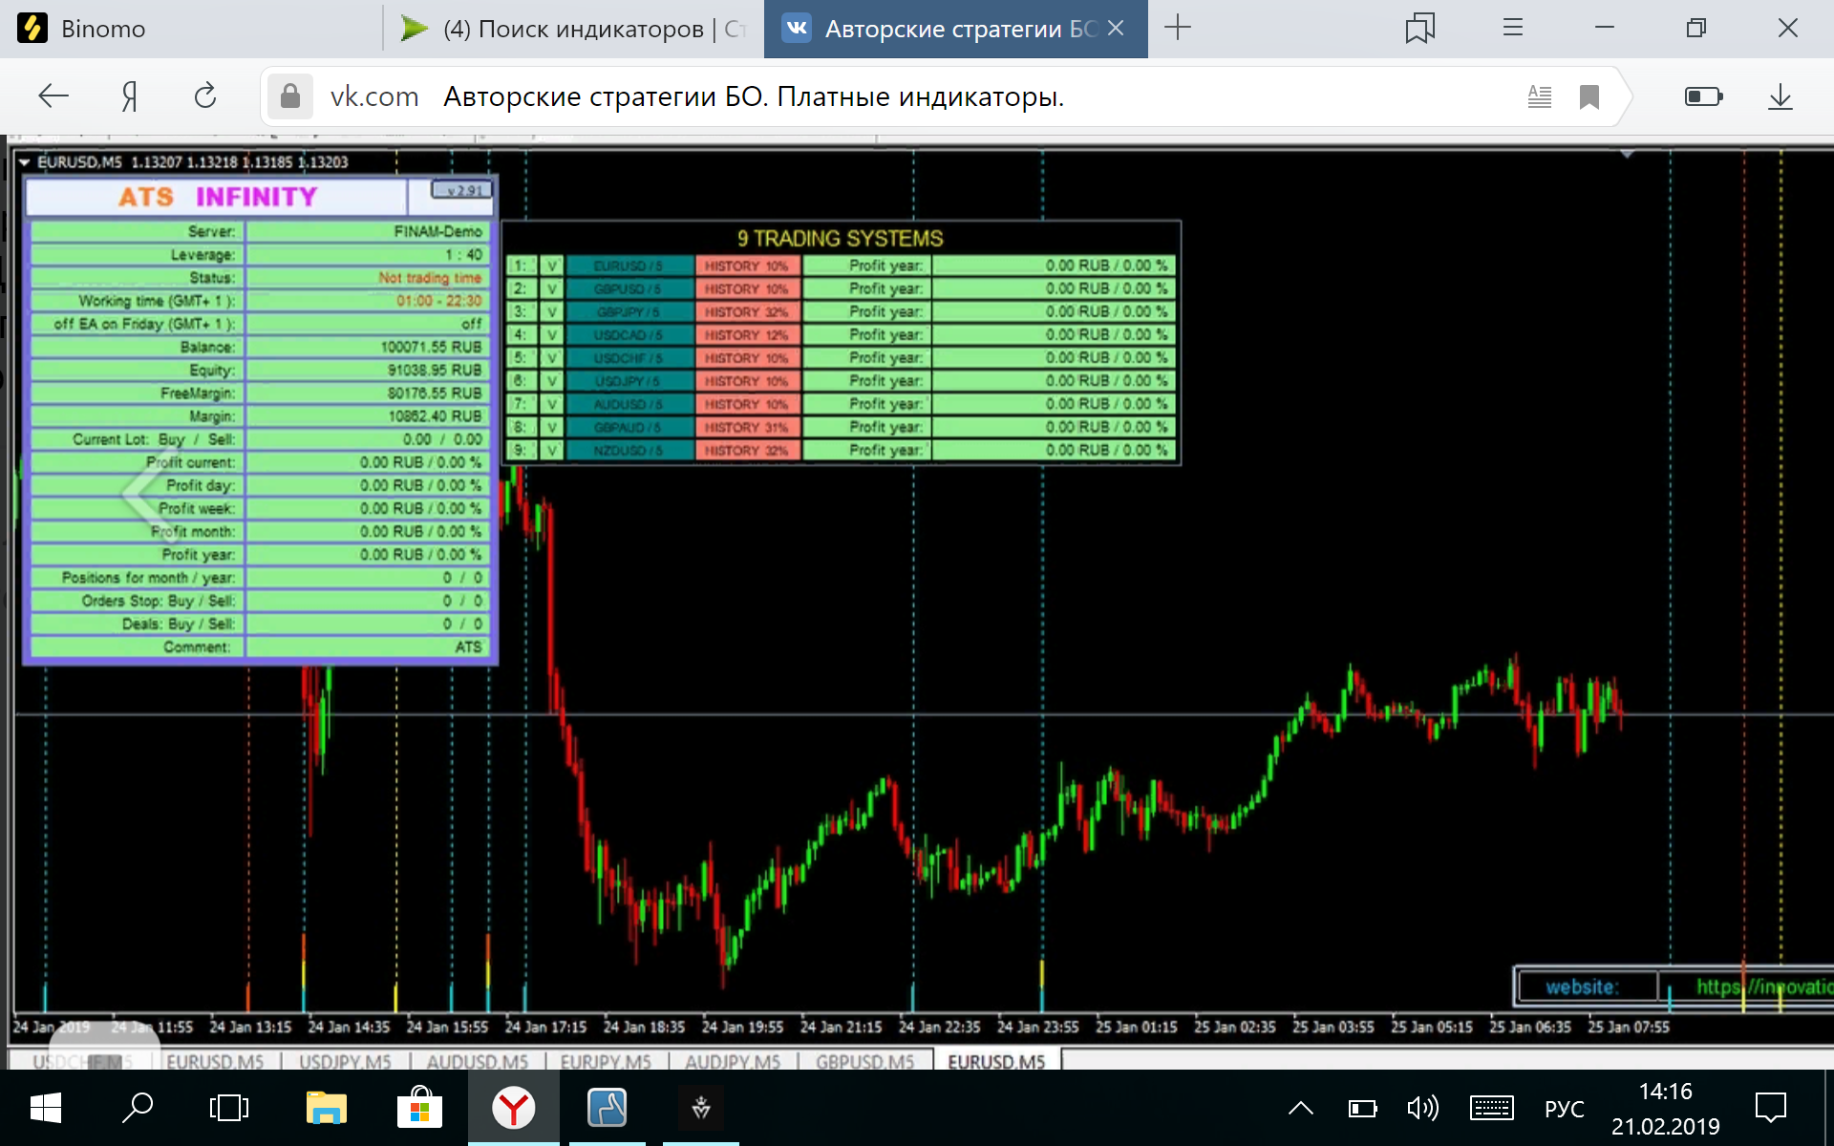Screen dimensions: 1834x1146
Task: Switch input language РУС
Action: click(1564, 1109)
